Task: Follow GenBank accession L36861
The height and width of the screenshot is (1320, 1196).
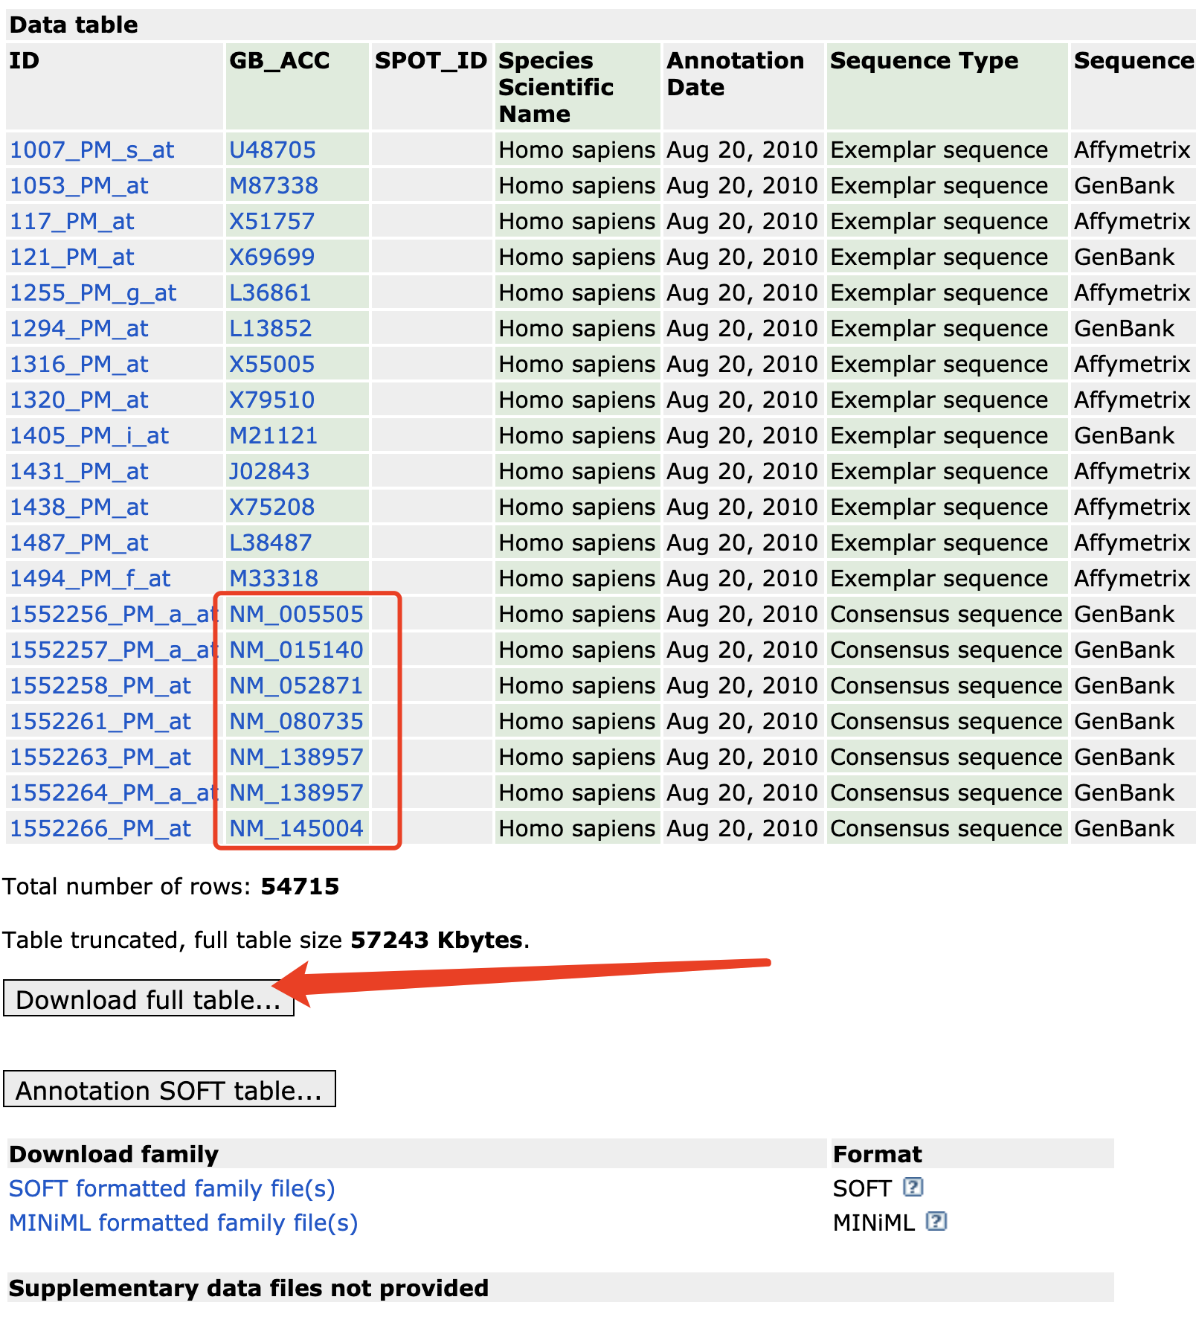Action: click(x=270, y=293)
